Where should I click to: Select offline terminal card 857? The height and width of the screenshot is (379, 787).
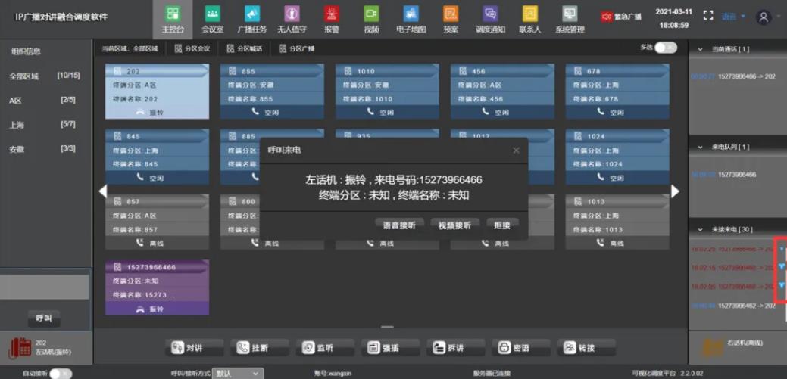click(x=157, y=222)
